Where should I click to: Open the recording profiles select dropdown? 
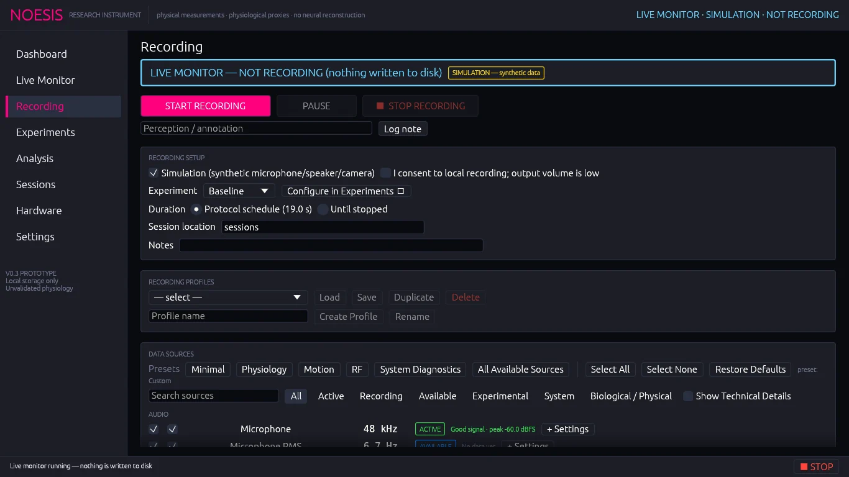pos(228,298)
